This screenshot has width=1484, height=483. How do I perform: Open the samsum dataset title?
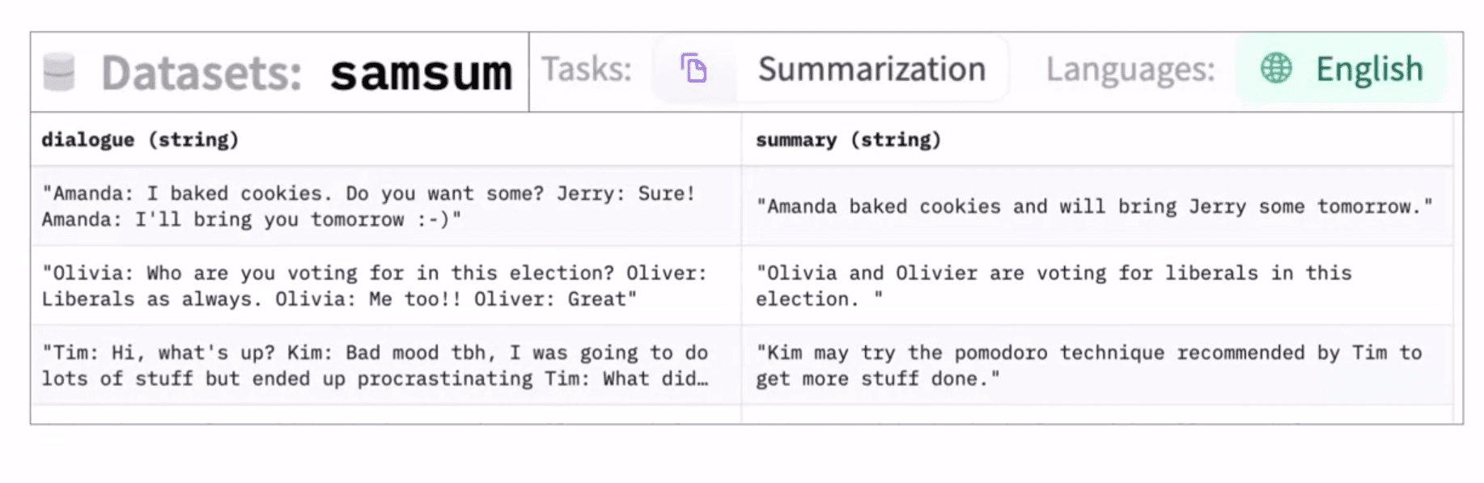(422, 73)
